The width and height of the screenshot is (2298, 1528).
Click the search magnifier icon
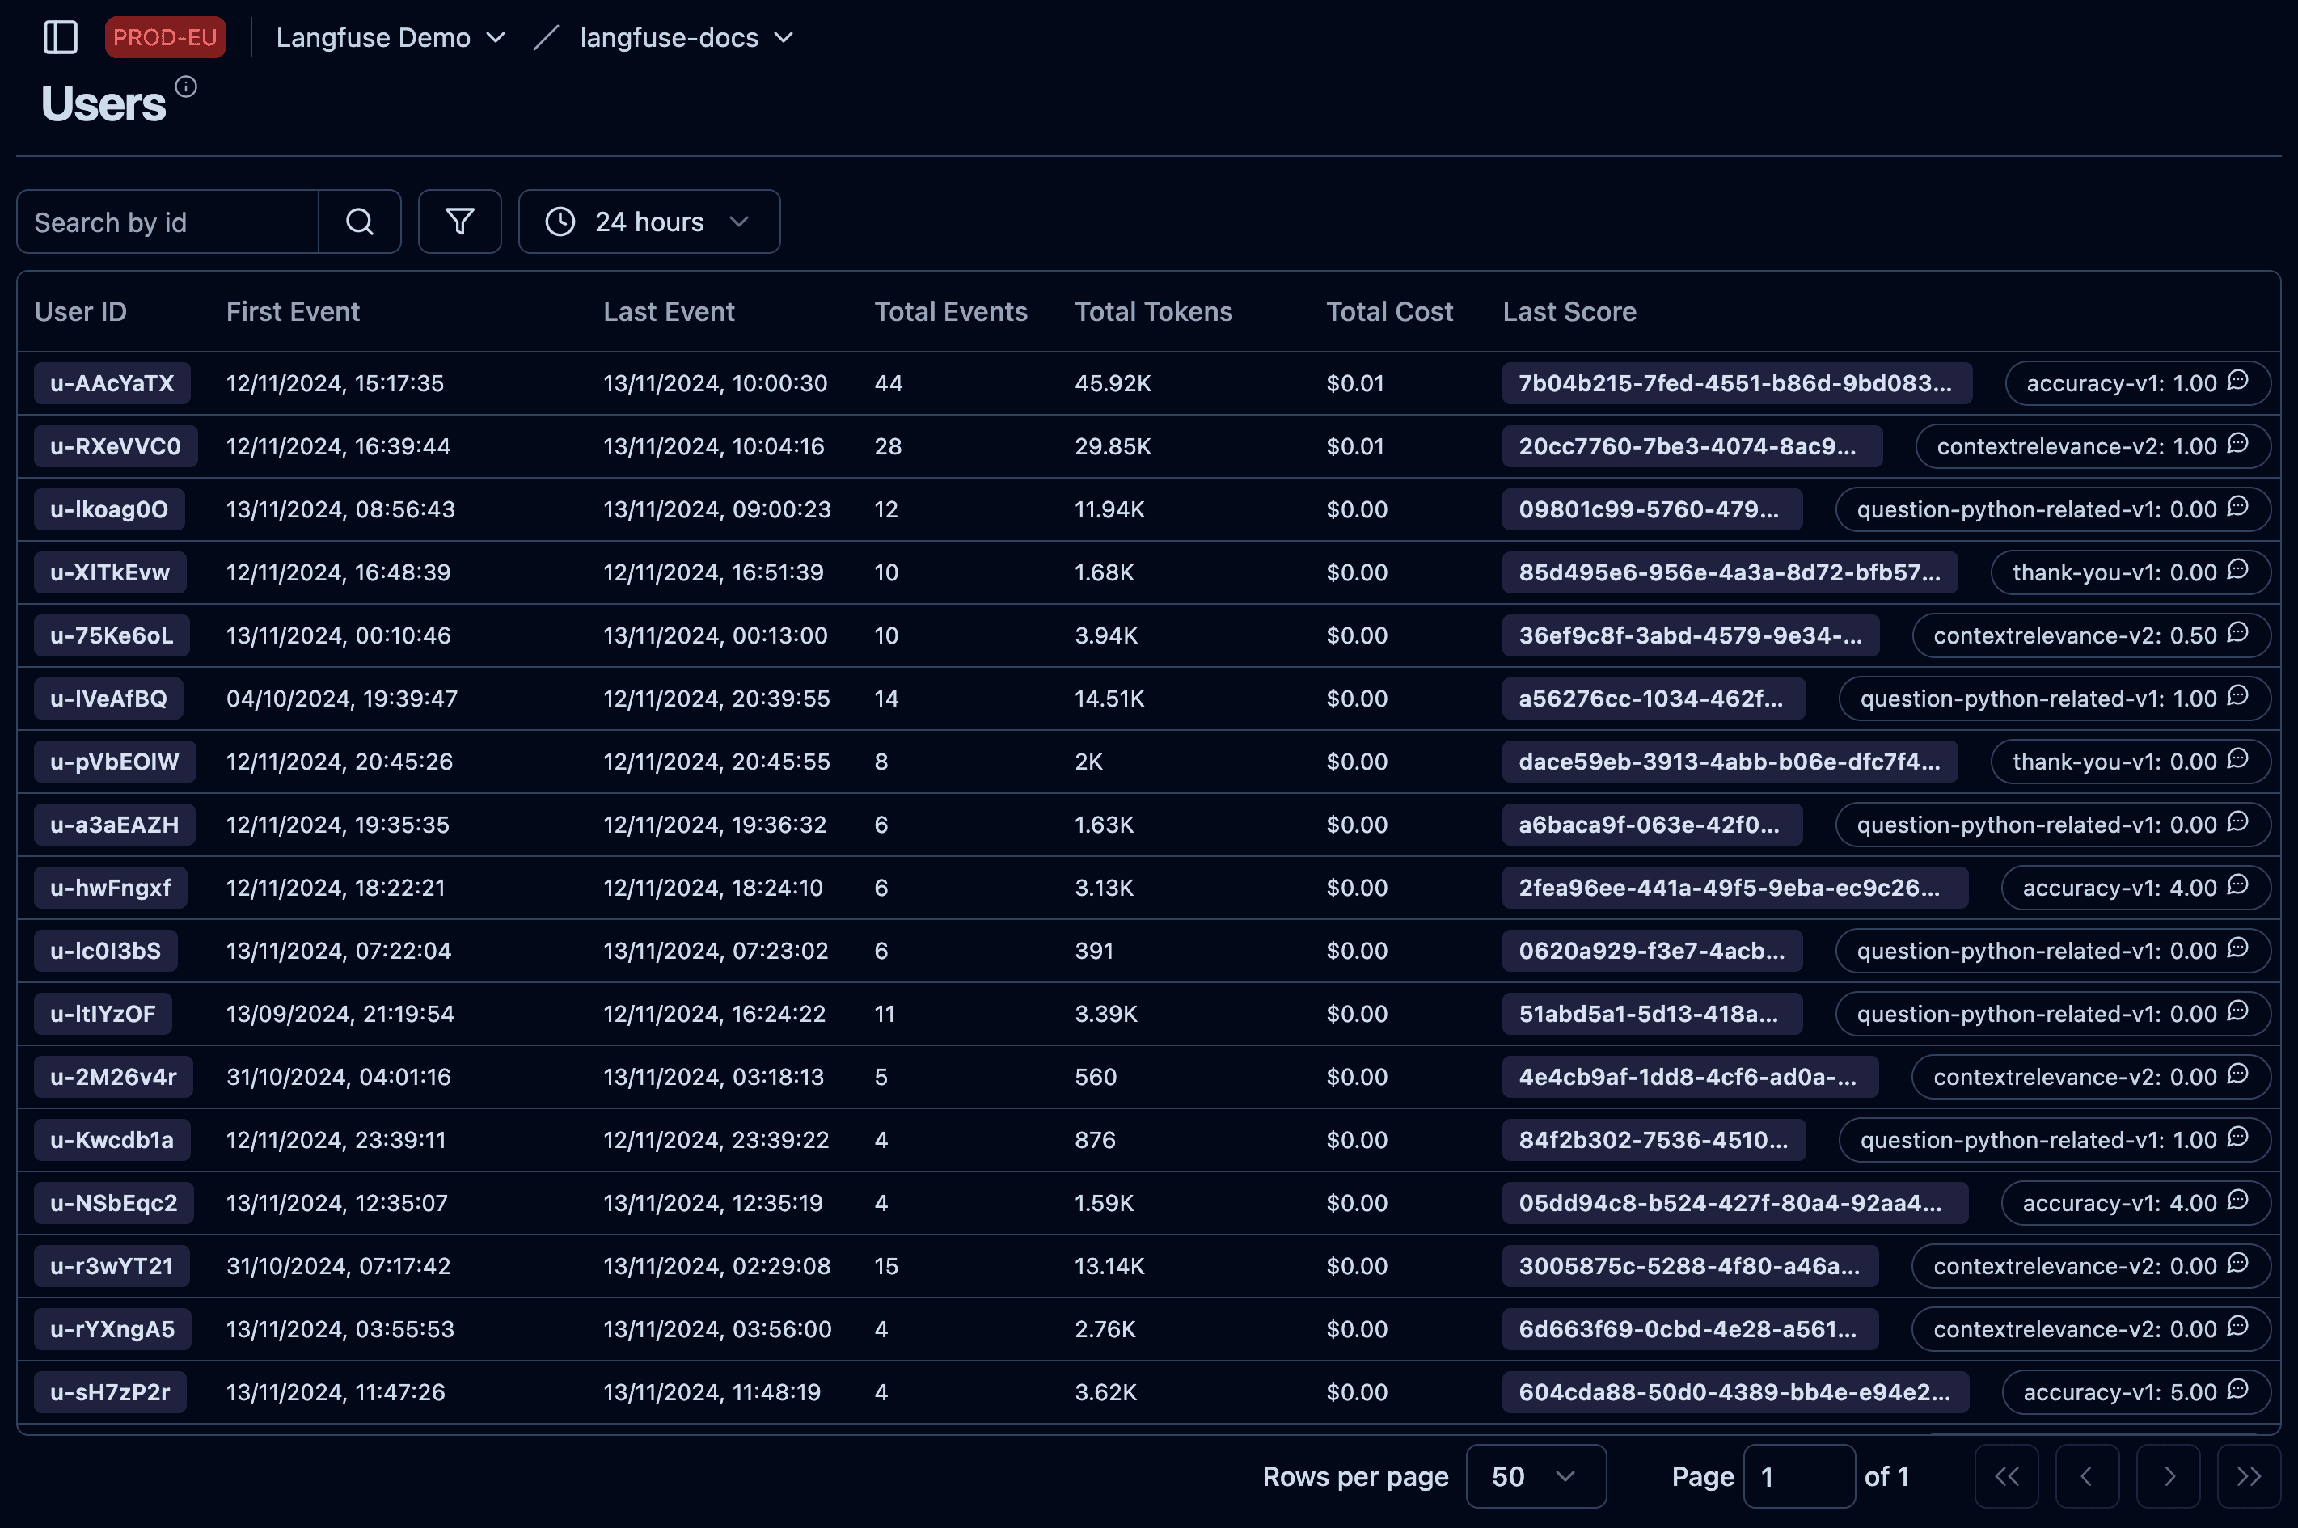(x=358, y=222)
